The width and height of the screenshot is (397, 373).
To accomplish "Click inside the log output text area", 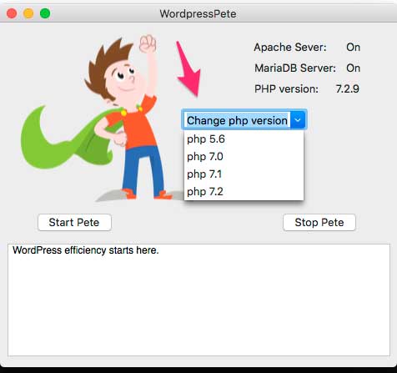I will tap(198, 300).
